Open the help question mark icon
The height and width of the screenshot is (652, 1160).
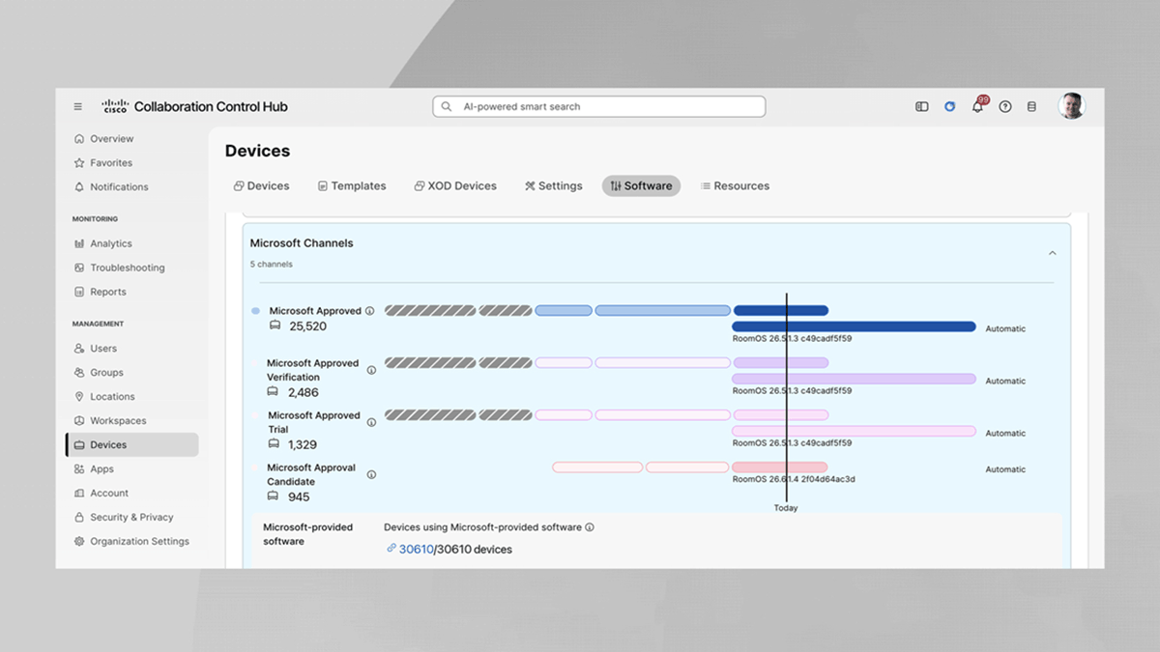click(1005, 106)
